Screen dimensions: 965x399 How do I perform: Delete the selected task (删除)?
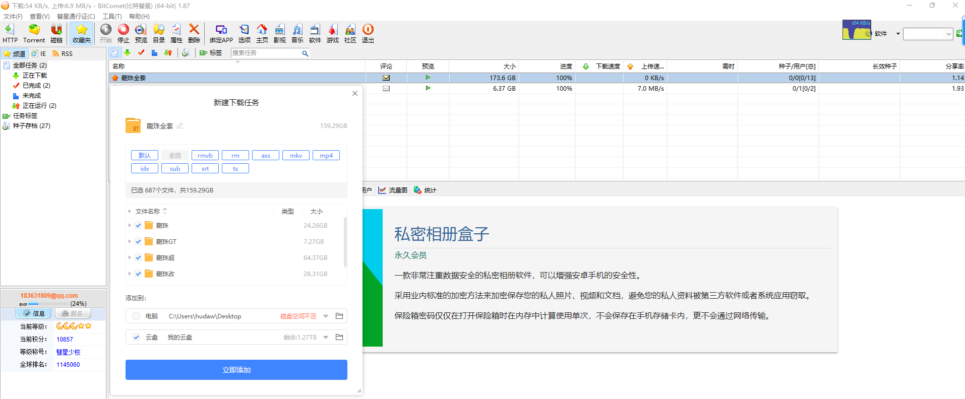pos(194,33)
